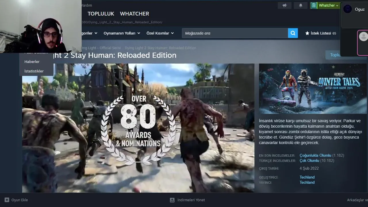Viewport: 368px width, 207px height.
Task: Click the Winter Tales header image
Action: 313,89
